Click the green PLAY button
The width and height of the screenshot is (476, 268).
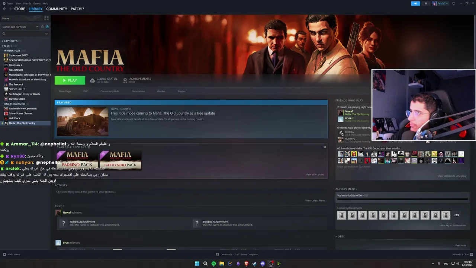click(x=70, y=80)
